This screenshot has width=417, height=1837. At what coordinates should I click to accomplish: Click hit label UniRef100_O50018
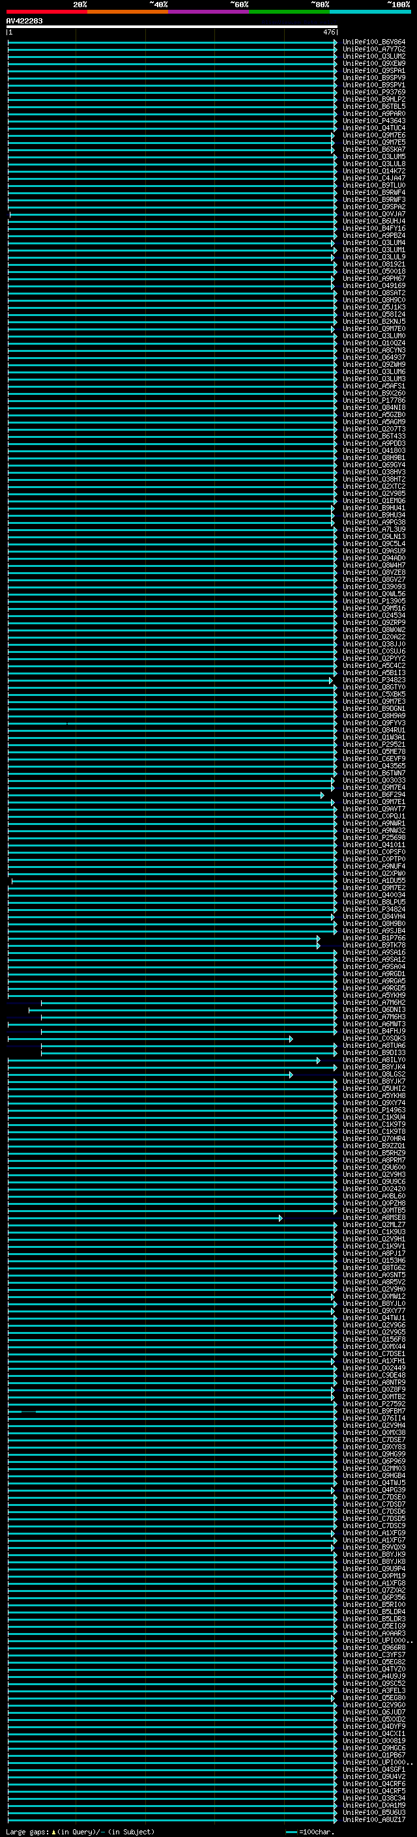[x=374, y=272]
